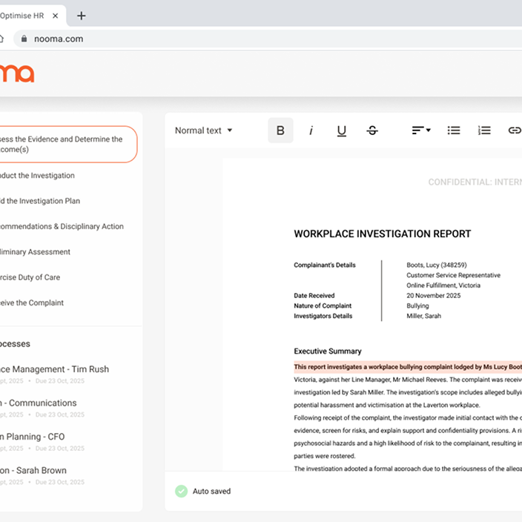Image resolution: width=522 pixels, height=522 pixels.
Task: Open the text alignment dropdown
Action: coord(421,130)
